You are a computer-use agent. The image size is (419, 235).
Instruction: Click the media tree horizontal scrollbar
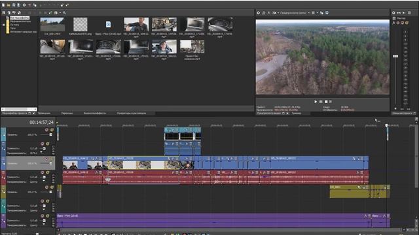tap(19, 109)
